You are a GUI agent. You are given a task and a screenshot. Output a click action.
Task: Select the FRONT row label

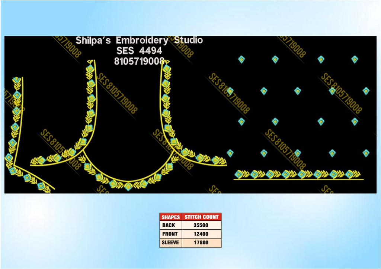click(170, 234)
